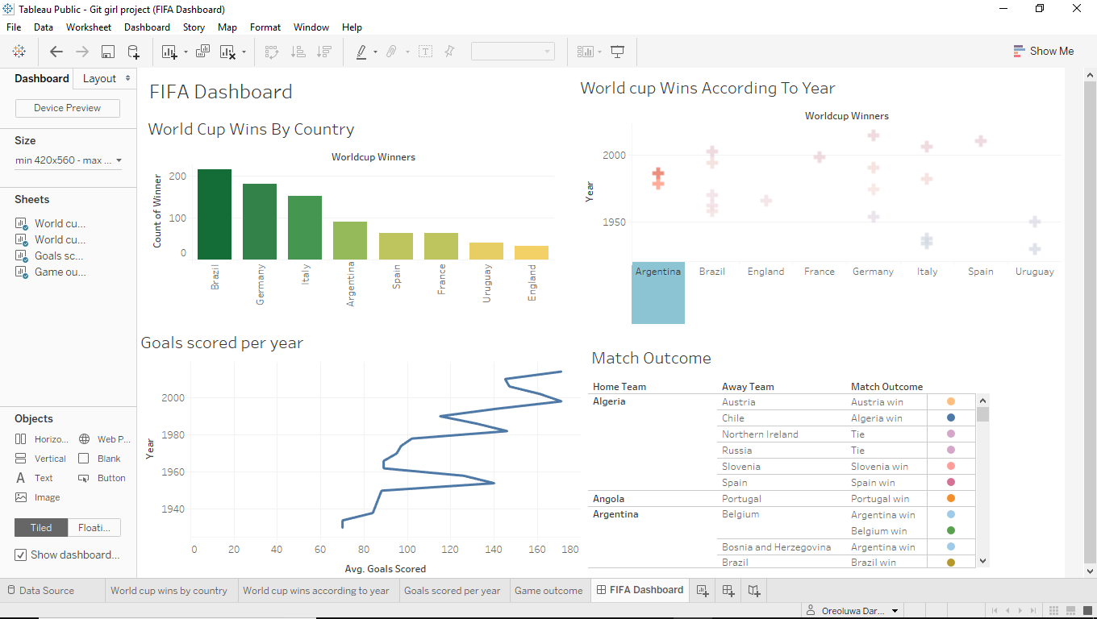The image size is (1097, 619).
Task: Open a new worksheet from the toolbar
Action: click(x=169, y=51)
